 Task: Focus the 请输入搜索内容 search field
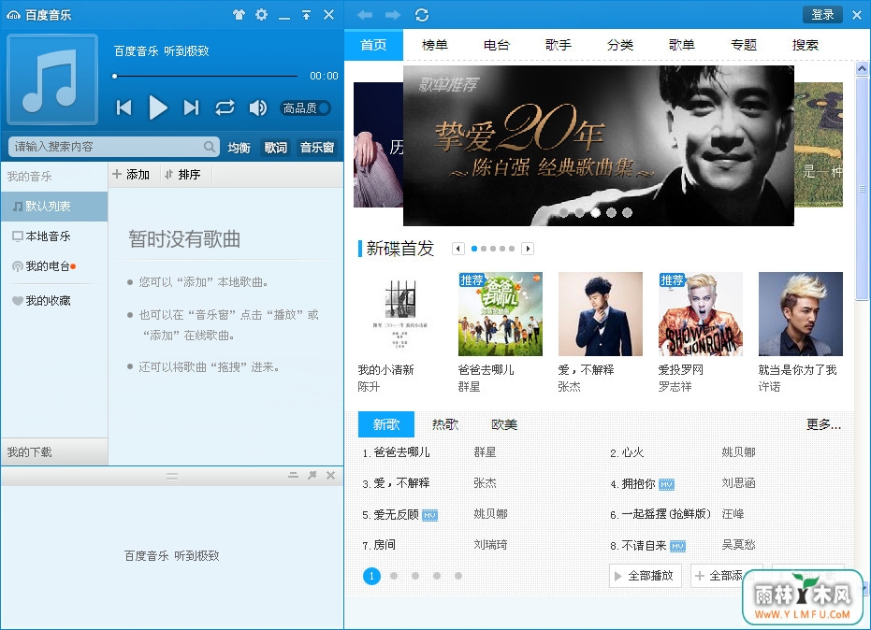[x=114, y=147]
